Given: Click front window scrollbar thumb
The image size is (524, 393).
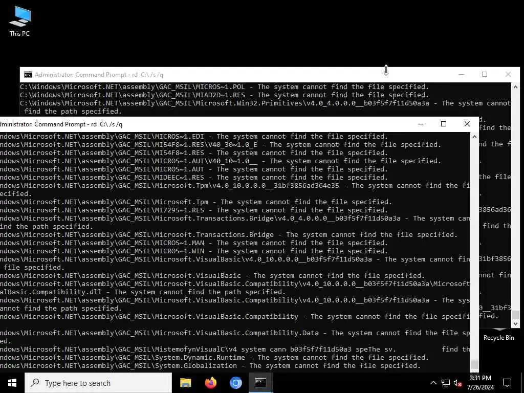Looking at the screenshot, I should (x=474, y=364).
